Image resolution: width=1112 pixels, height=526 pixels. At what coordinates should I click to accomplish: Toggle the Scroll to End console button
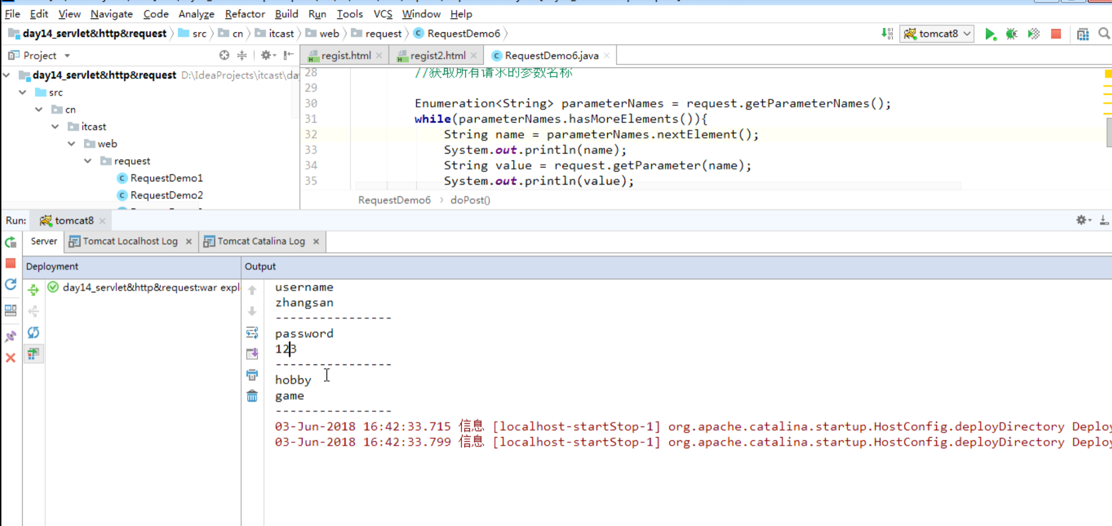[x=252, y=354]
